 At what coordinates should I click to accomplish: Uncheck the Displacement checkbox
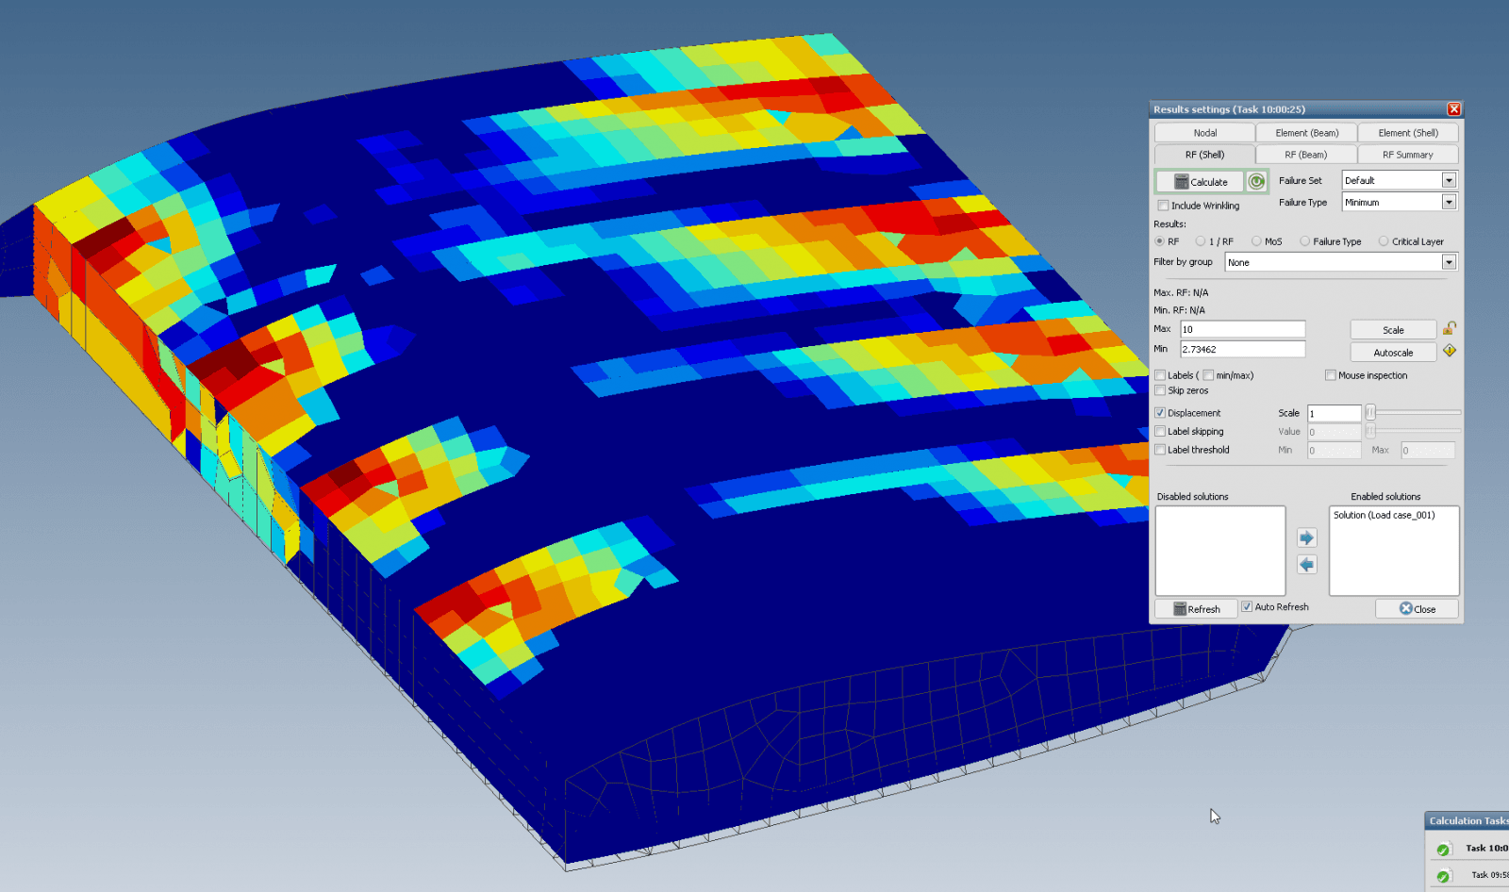click(x=1160, y=413)
